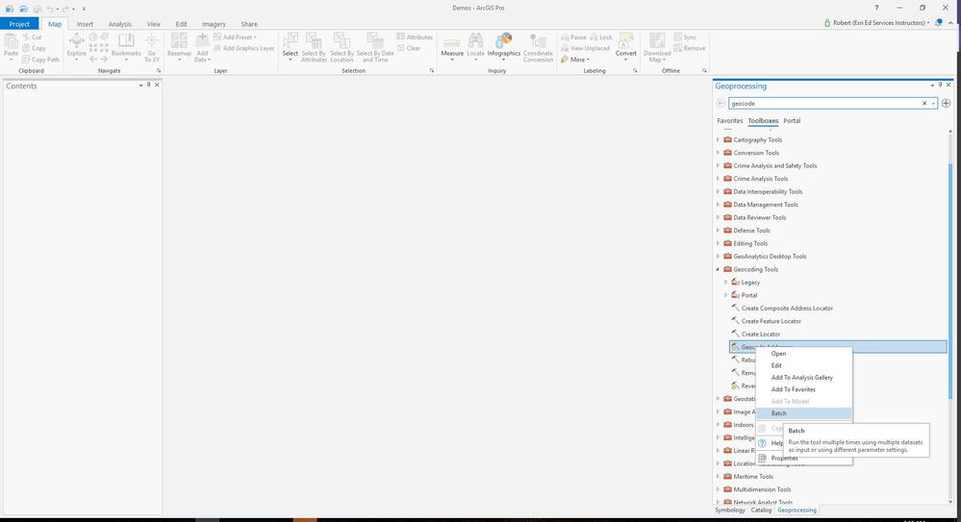Click the Locate binoculars icon
This screenshot has width=961, height=522.
pyautogui.click(x=475, y=41)
